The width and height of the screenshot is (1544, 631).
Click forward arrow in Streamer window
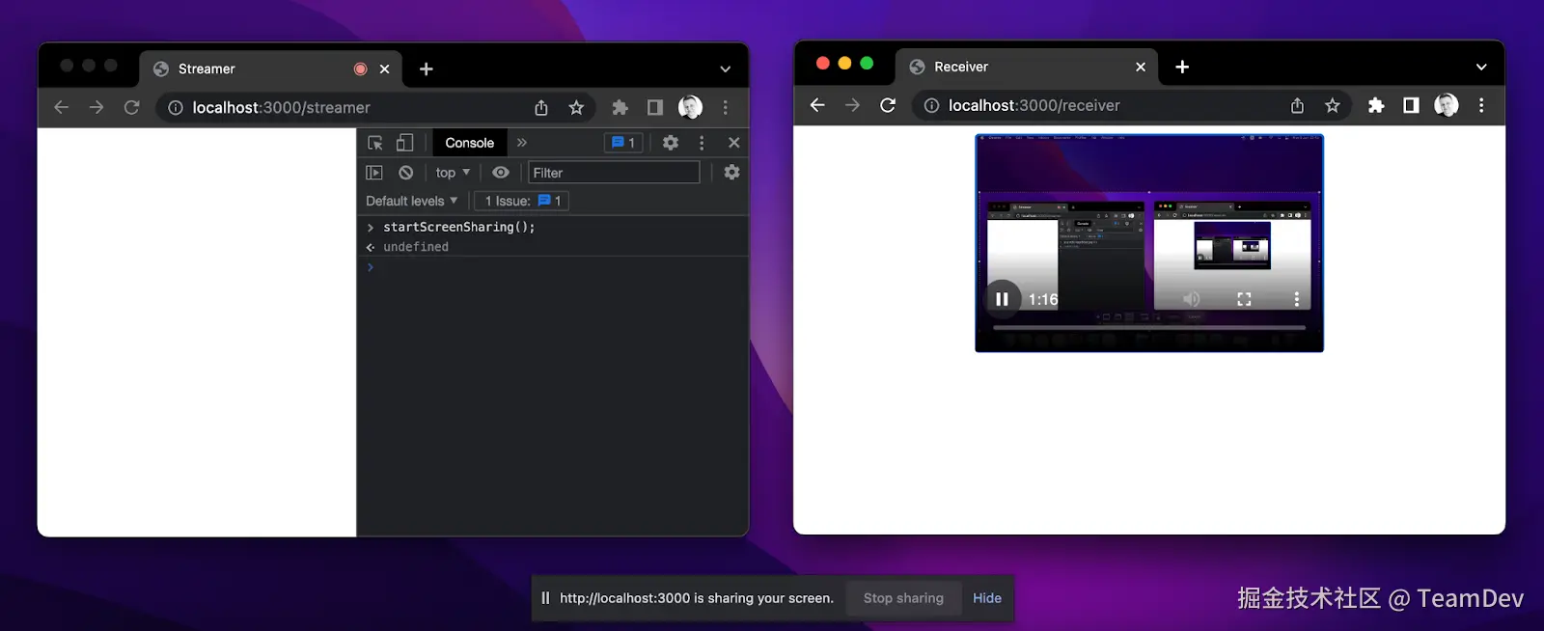tap(96, 107)
